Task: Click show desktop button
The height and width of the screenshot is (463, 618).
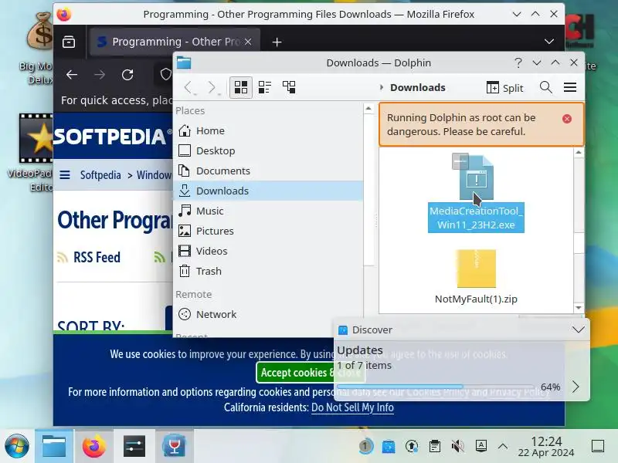Action: tap(598, 446)
